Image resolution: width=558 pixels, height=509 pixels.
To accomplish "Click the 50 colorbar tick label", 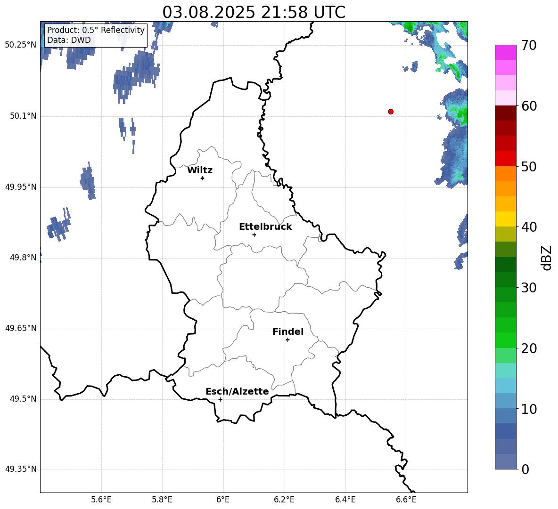I will click(529, 166).
